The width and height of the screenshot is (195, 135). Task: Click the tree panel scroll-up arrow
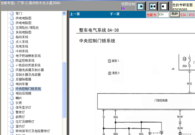pyautogui.click(x=64, y=13)
